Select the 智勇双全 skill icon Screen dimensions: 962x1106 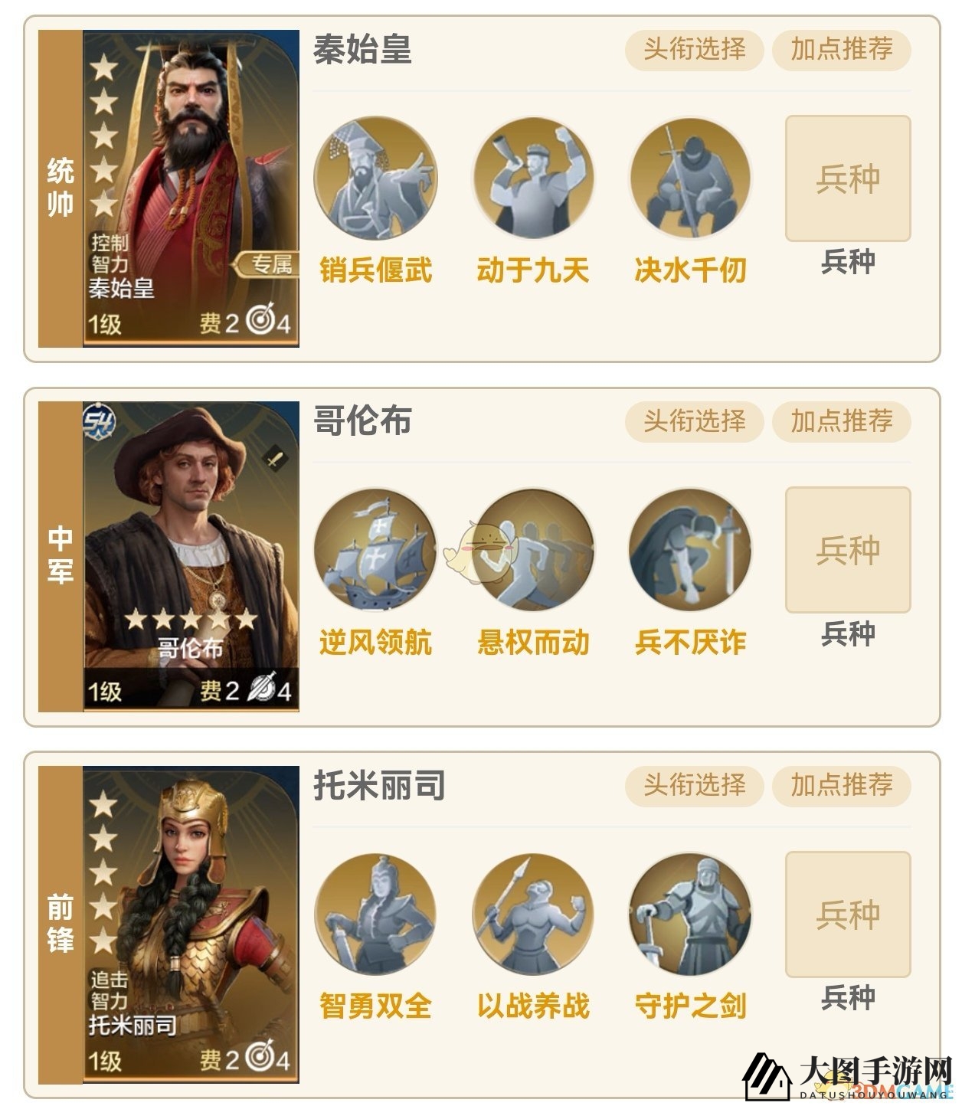pyautogui.click(x=375, y=915)
